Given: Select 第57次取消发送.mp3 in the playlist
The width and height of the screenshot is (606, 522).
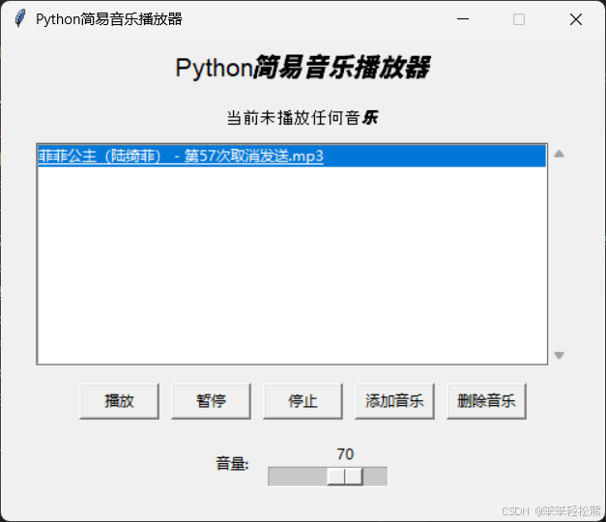Looking at the screenshot, I should pos(292,156).
